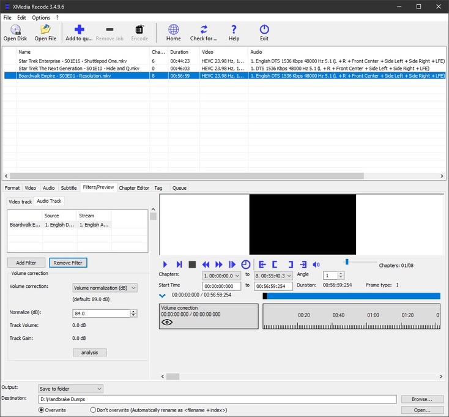Image resolution: width=449 pixels, height=417 pixels.
Task: Open the File menu
Action: pos(7,18)
